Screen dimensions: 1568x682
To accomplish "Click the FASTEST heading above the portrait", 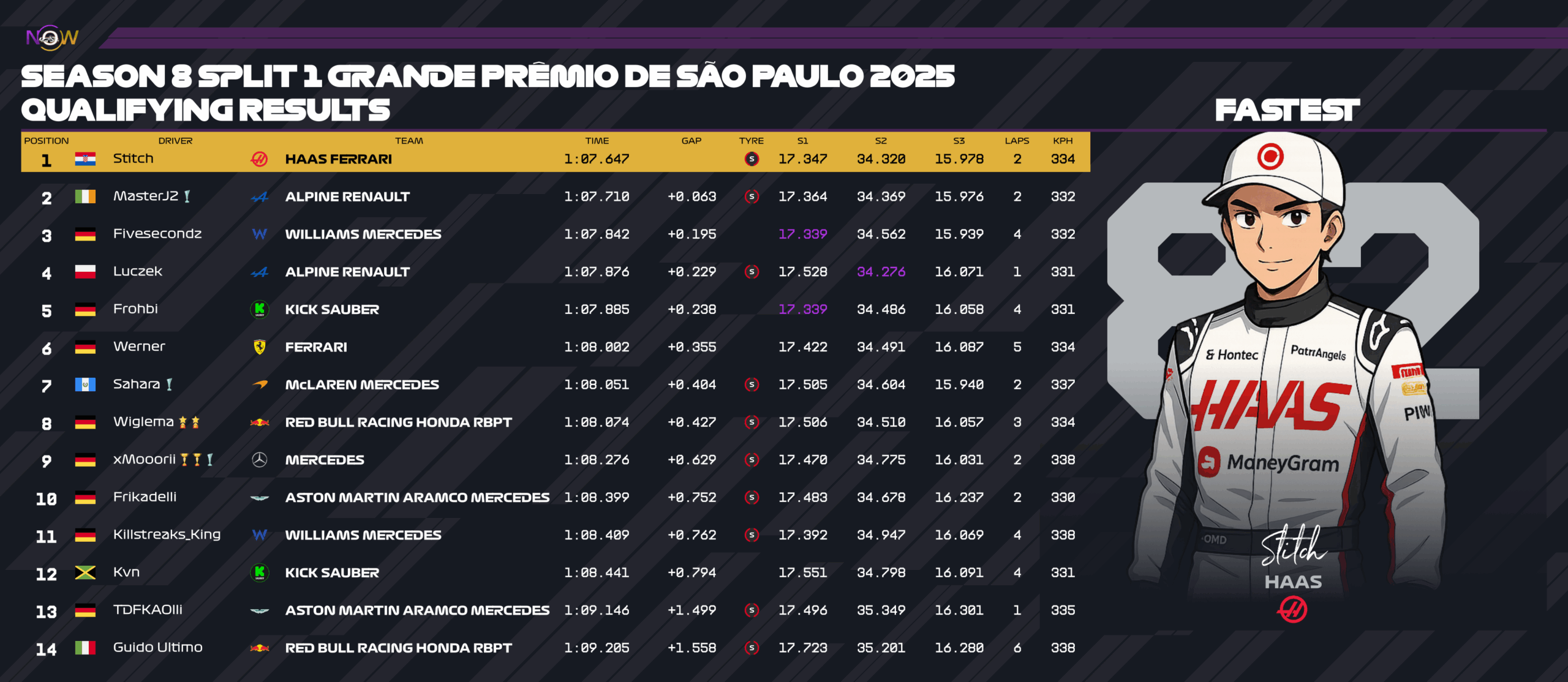I will [1287, 111].
